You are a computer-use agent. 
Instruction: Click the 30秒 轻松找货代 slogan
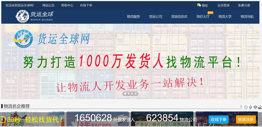pyautogui.click(x=35, y=119)
